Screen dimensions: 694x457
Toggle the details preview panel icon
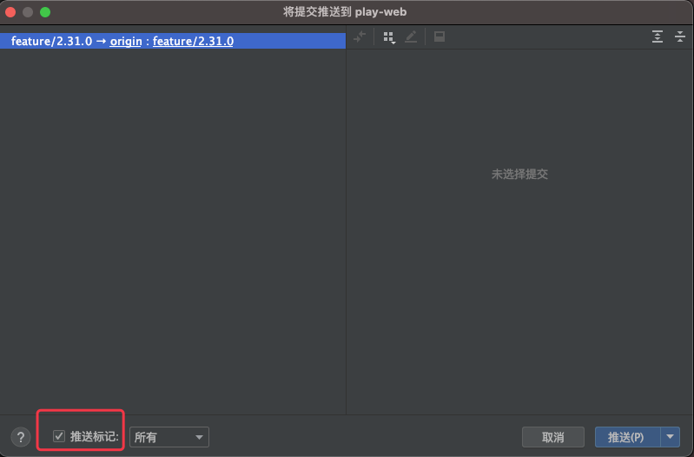pyautogui.click(x=440, y=36)
